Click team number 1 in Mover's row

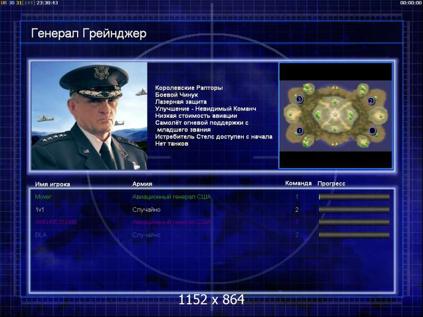[297, 197]
